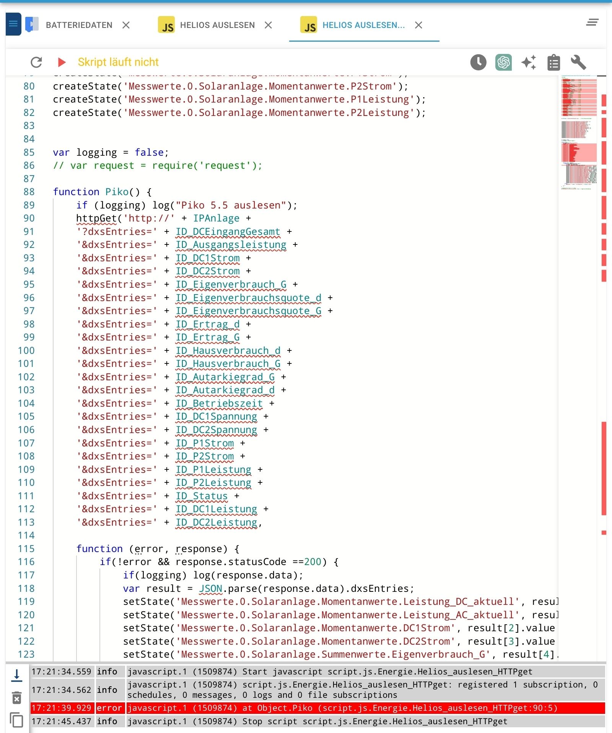Select the red error log row
Image resolution: width=612 pixels, height=733 pixels.
317,708
